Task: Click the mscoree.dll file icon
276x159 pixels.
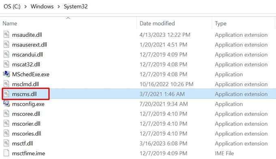Action: pyautogui.click(x=6, y=114)
